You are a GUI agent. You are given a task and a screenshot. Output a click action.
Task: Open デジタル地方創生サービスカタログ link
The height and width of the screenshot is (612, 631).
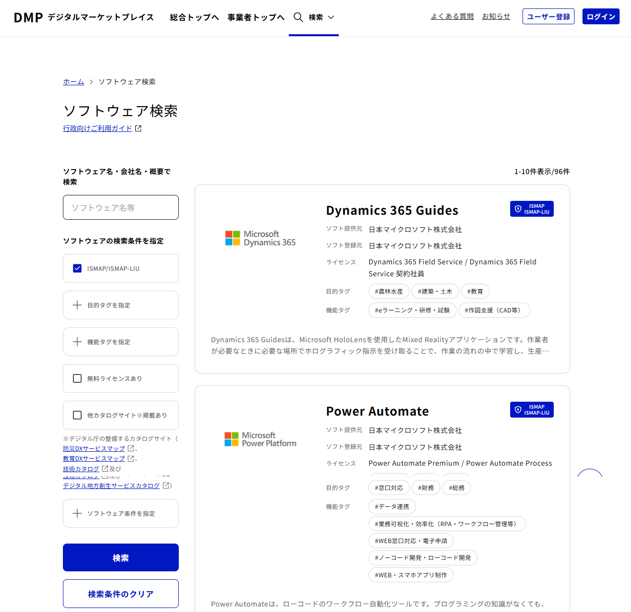click(x=111, y=486)
